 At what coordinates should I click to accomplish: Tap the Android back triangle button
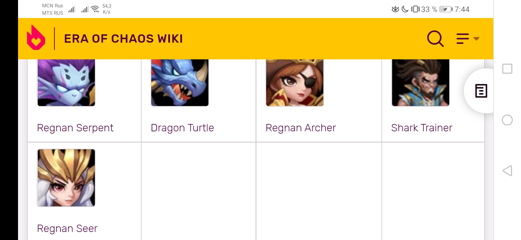507,171
